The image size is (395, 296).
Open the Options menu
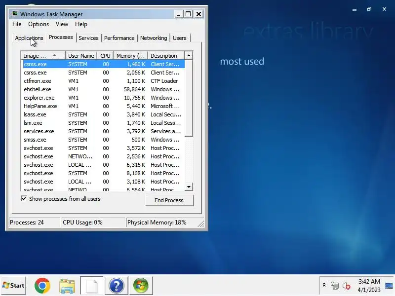pyautogui.click(x=39, y=24)
